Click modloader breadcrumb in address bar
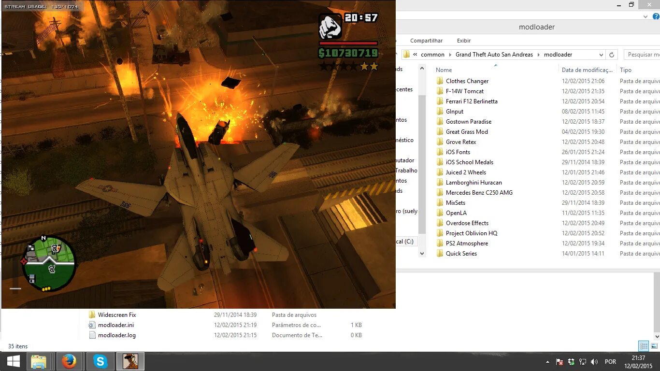This screenshot has height=371, width=660. point(558,55)
